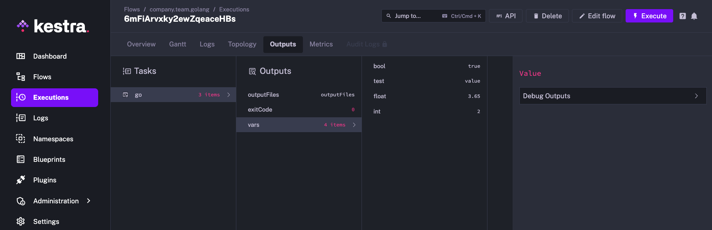Click the Delete execution button
This screenshot has height=230, width=712.
547,16
